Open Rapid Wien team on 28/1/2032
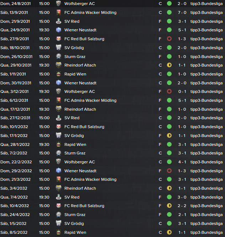Screen dimensions: 225x237 75,144
